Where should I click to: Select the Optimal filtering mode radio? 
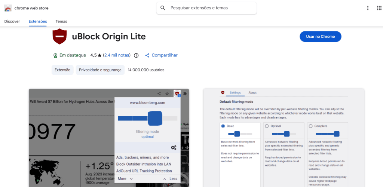267,126
